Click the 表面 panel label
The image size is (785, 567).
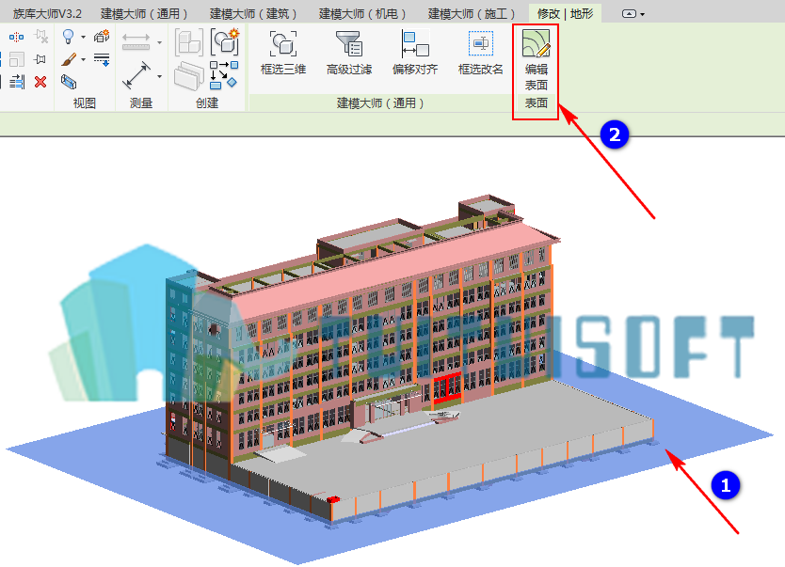536,103
